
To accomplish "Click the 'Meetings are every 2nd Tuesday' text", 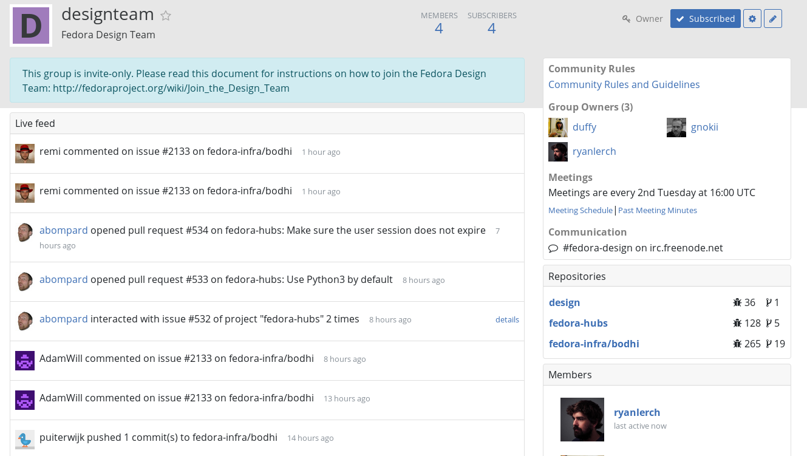I will pyautogui.click(x=652, y=192).
